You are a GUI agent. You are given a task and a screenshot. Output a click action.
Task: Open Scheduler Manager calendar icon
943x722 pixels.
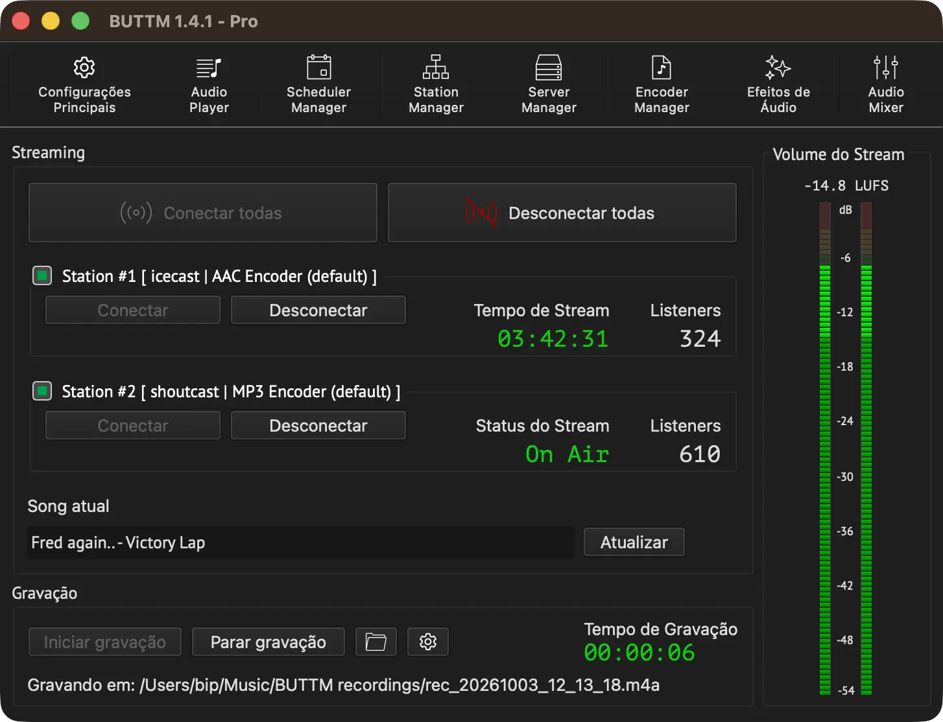point(318,67)
